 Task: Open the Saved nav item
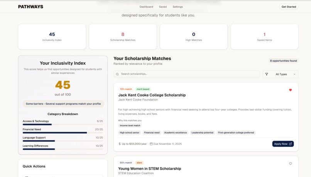tap(163, 7)
